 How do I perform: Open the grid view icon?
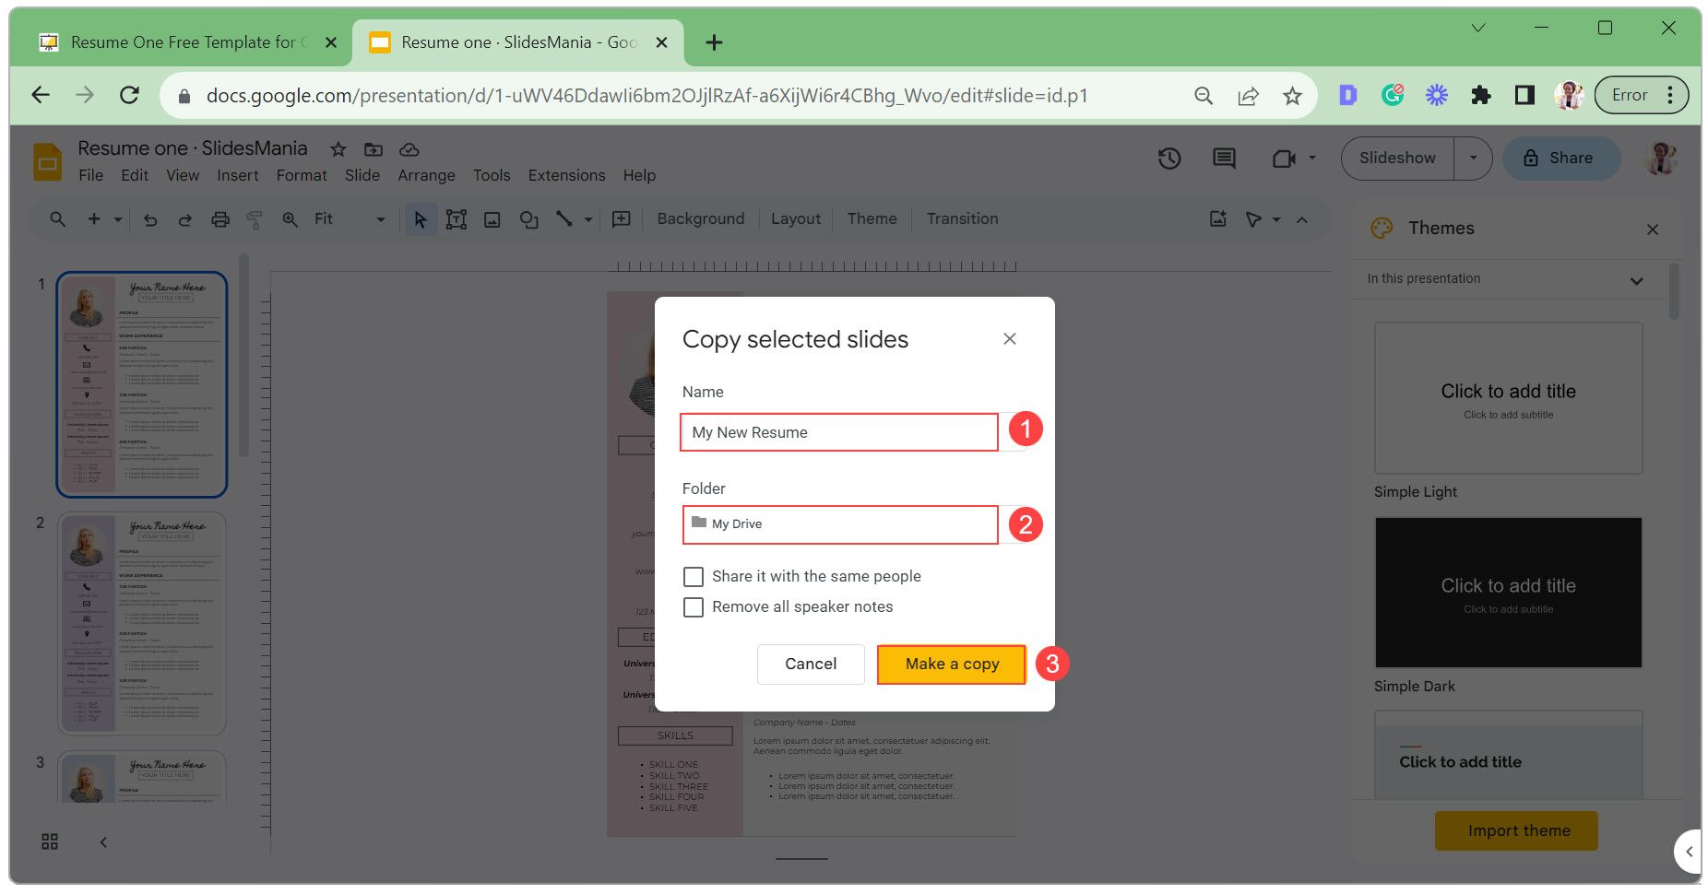click(x=50, y=841)
